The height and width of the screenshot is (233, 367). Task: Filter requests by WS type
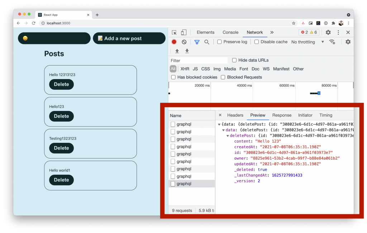(x=266, y=69)
